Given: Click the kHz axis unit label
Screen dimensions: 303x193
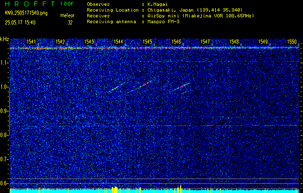Looking at the screenshot, I should pos(4,39).
